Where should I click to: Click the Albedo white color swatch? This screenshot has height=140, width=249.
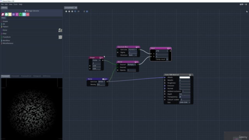pos(184,77)
